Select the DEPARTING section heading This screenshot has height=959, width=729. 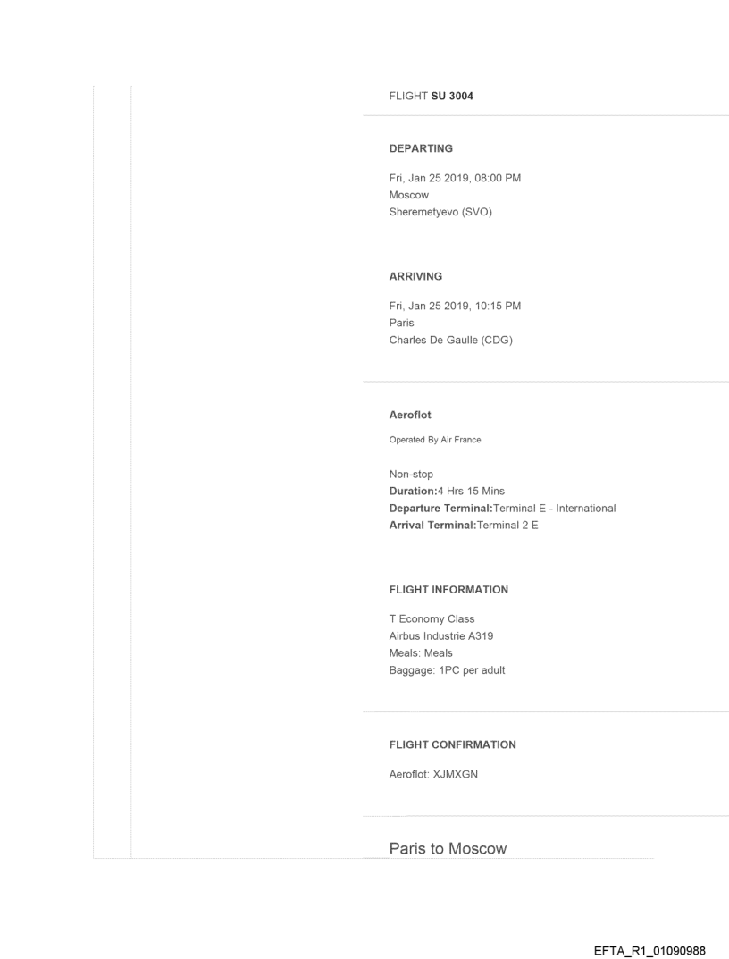(421, 148)
